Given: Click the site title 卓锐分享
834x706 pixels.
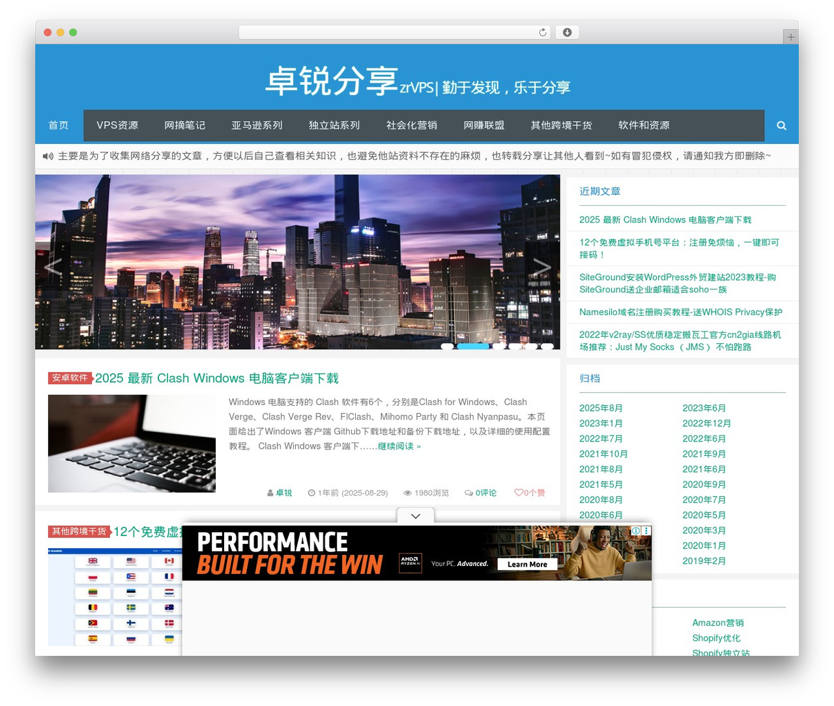Looking at the screenshot, I should point(331,81).
